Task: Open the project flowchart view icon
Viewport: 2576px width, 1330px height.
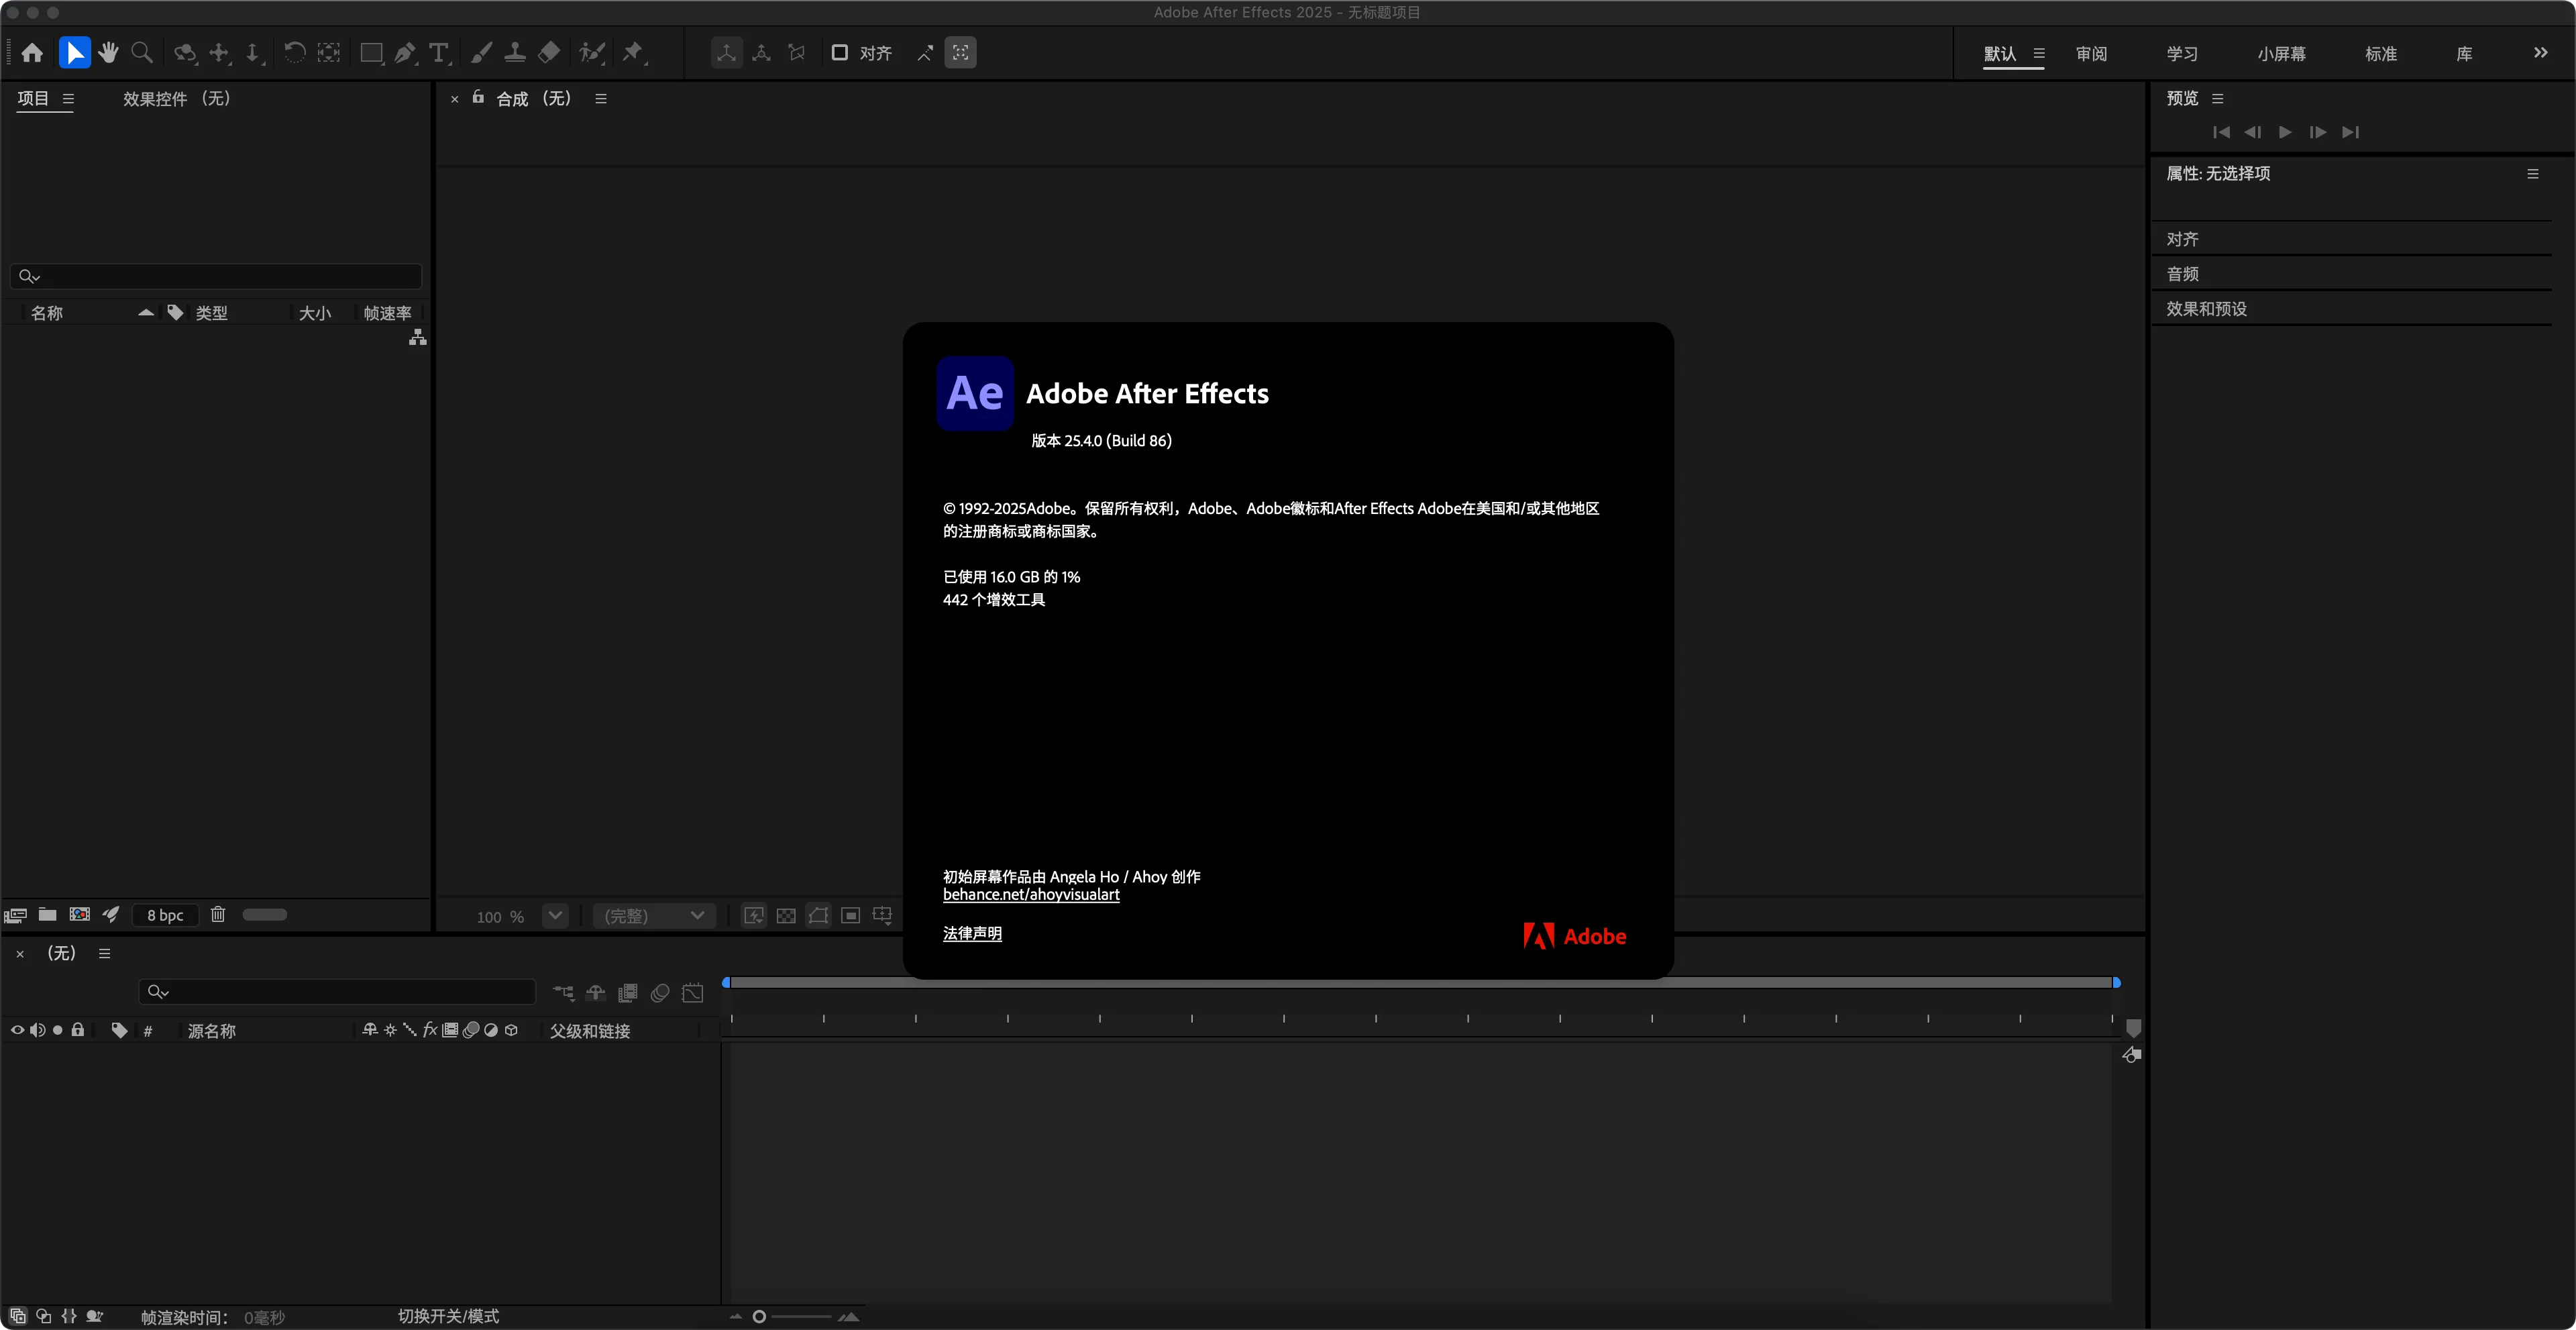Action: pyautogui.click(x=418, y=338)
